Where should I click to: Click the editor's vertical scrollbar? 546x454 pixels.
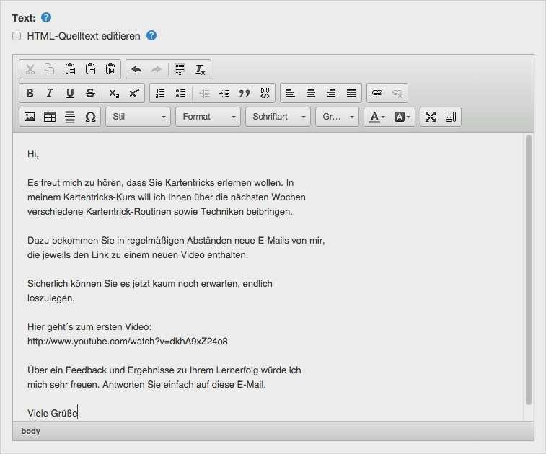pyautogui.click(x=528, y=270)
